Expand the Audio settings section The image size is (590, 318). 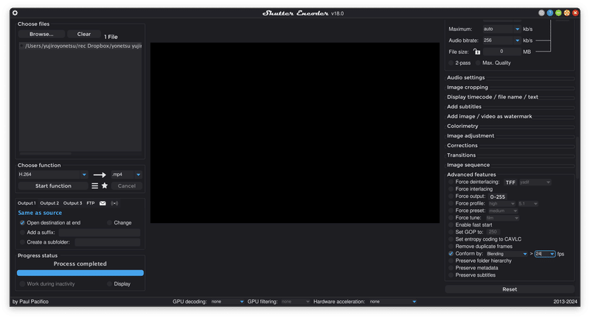[x=466, y=78]
